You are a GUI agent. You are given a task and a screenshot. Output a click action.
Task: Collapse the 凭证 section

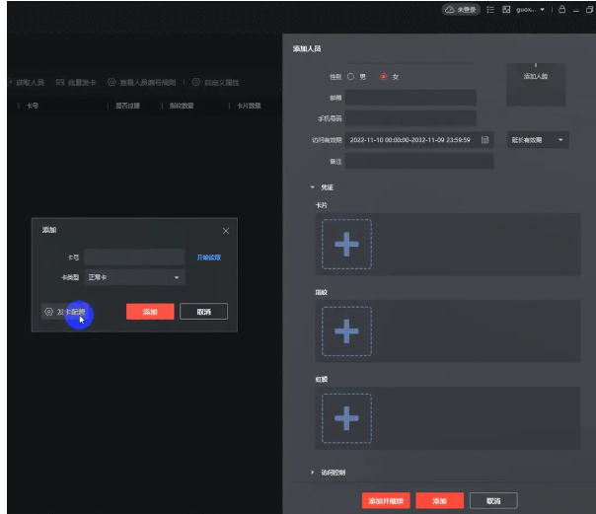point(314,186)
